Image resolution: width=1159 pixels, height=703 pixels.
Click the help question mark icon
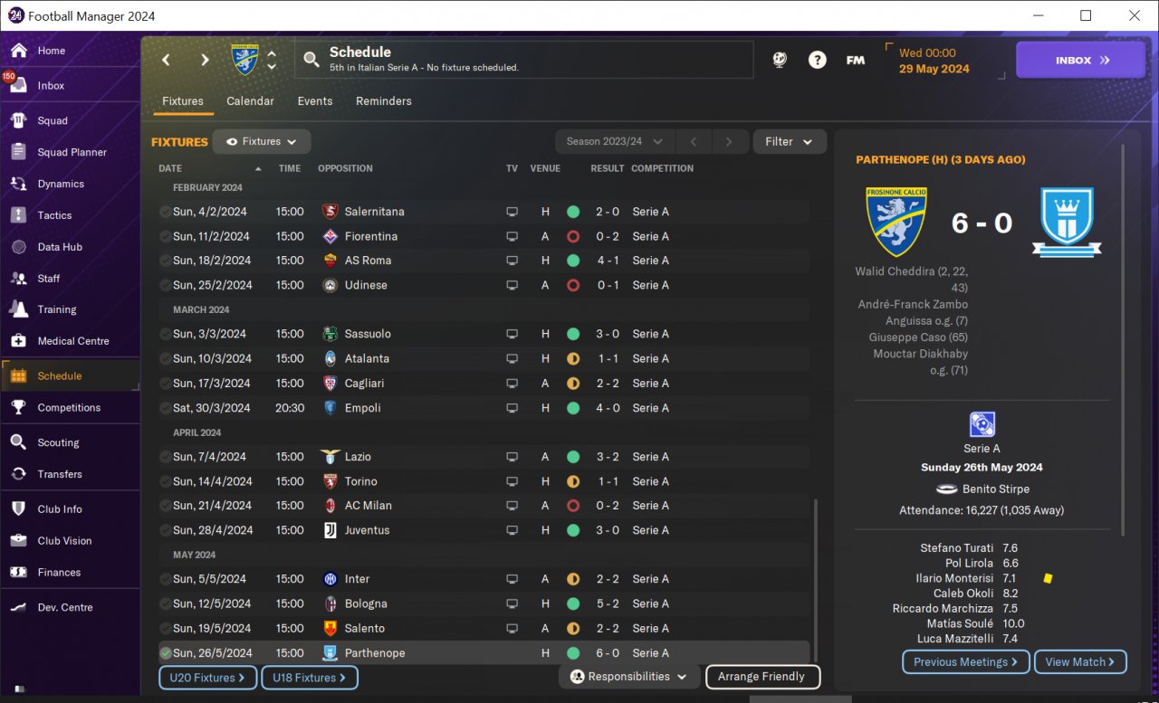click(x=818, y=60)
